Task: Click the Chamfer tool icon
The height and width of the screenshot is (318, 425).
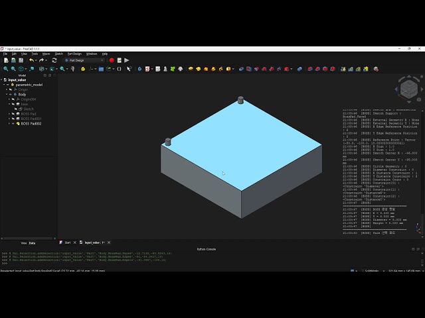Action: coord(317,69)
